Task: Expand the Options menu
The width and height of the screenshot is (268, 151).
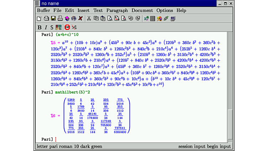Action: click(165, 10)
